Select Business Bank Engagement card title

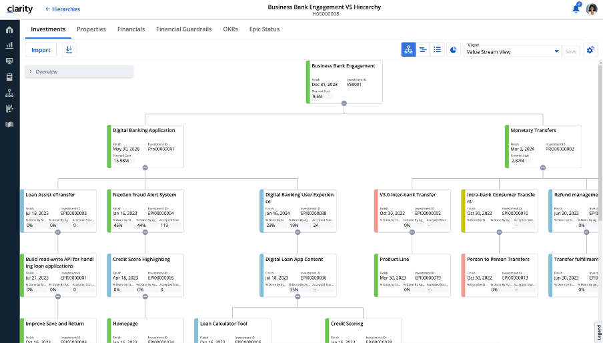343,66
